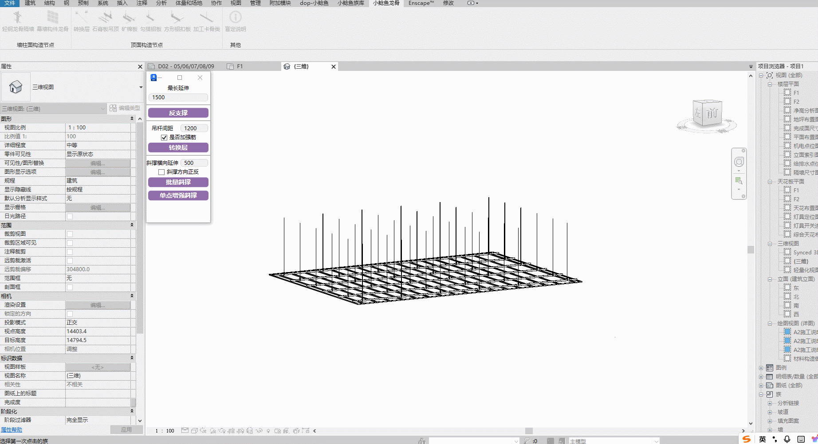Click the 矿棉板 ribbon tool icon
This screenshot has height=444, width=818.
coord(129,18)
